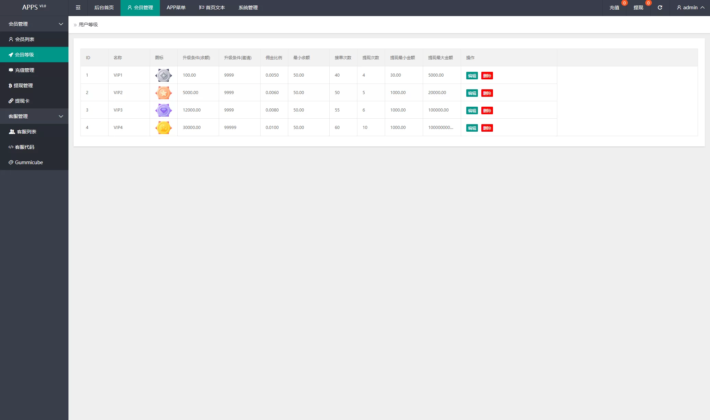Click the VIP3 purple diamond badge icon
The width and height of the screenshot is (710, 420).
point(164,110)
